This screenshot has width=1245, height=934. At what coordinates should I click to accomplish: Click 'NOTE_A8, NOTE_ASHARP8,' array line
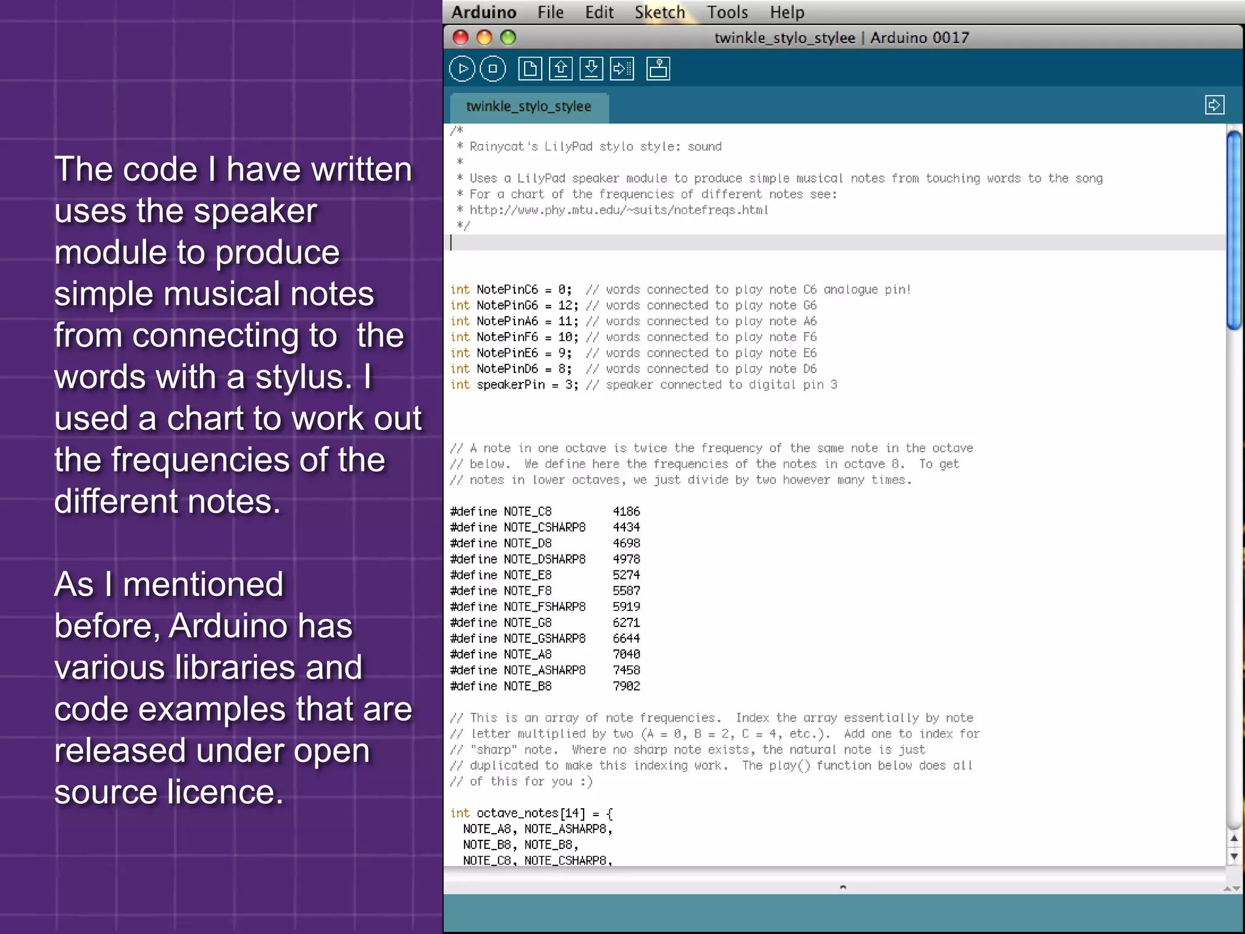(538, 829)
